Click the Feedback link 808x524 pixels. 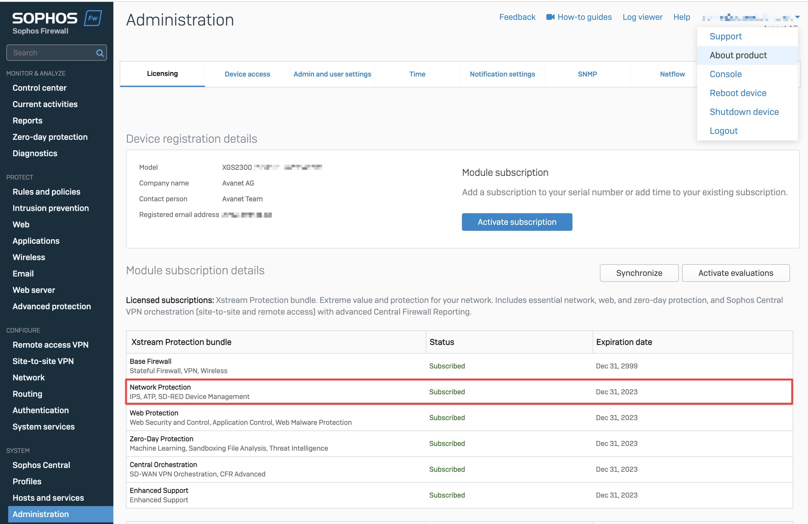point(517,17)
